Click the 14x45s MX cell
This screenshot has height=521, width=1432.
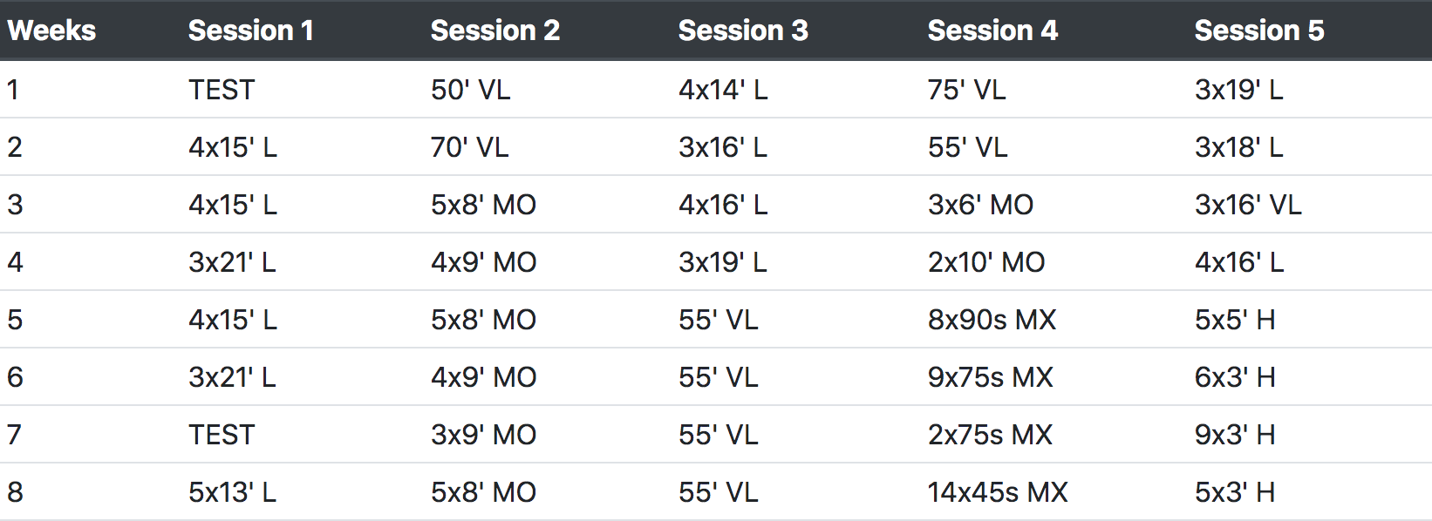(x=997, y=492)
